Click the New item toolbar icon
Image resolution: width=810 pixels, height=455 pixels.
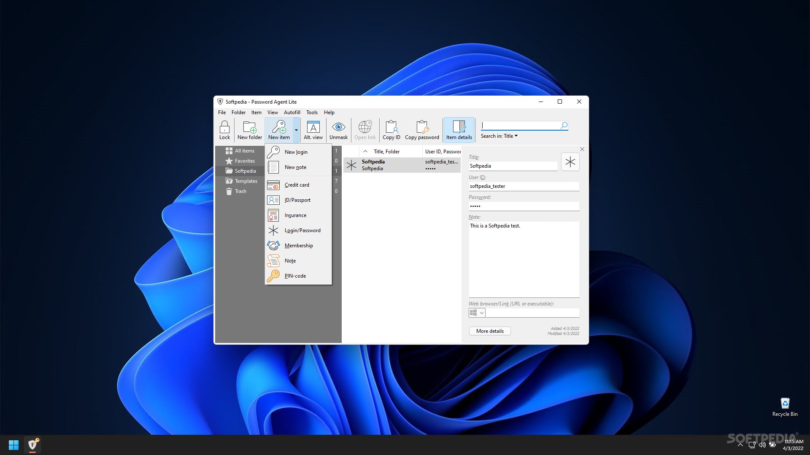(x=279, y=130)
